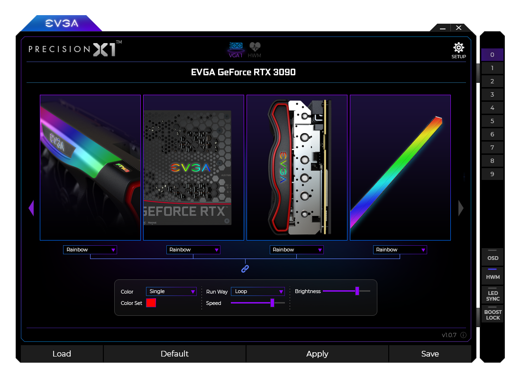Click the Default button
The image size is (521, 384).
click(x=175, y=354)
